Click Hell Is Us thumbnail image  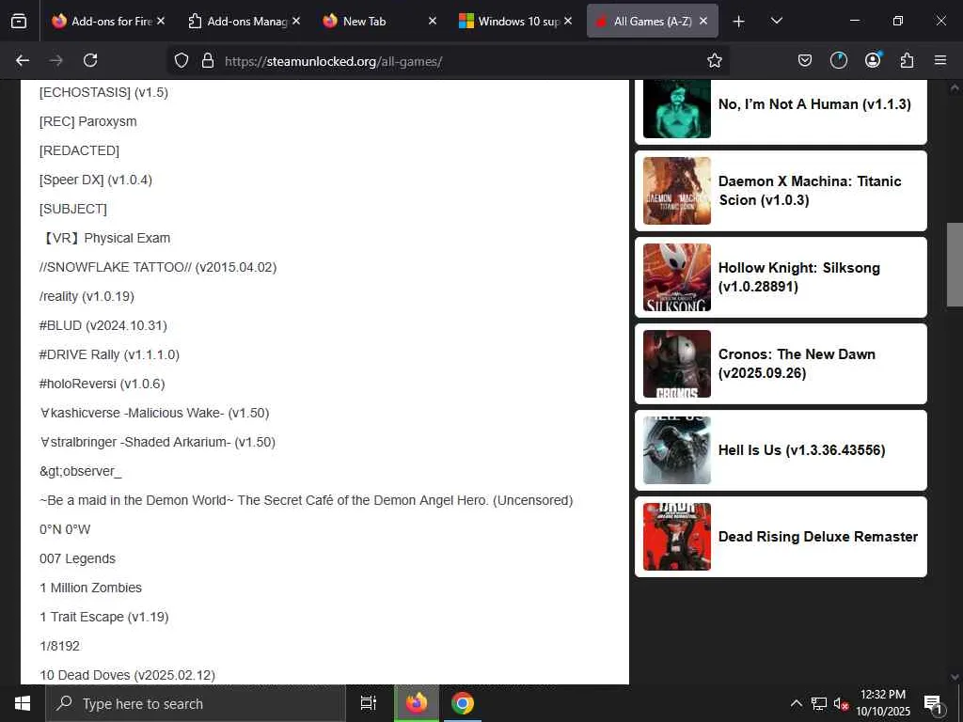[677, 450]
